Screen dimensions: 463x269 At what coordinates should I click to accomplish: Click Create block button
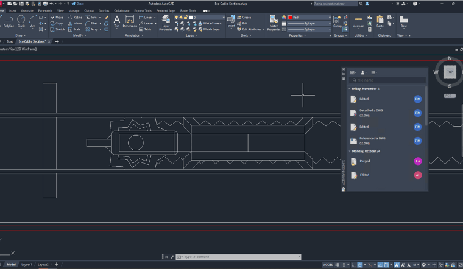pos(244,18)
